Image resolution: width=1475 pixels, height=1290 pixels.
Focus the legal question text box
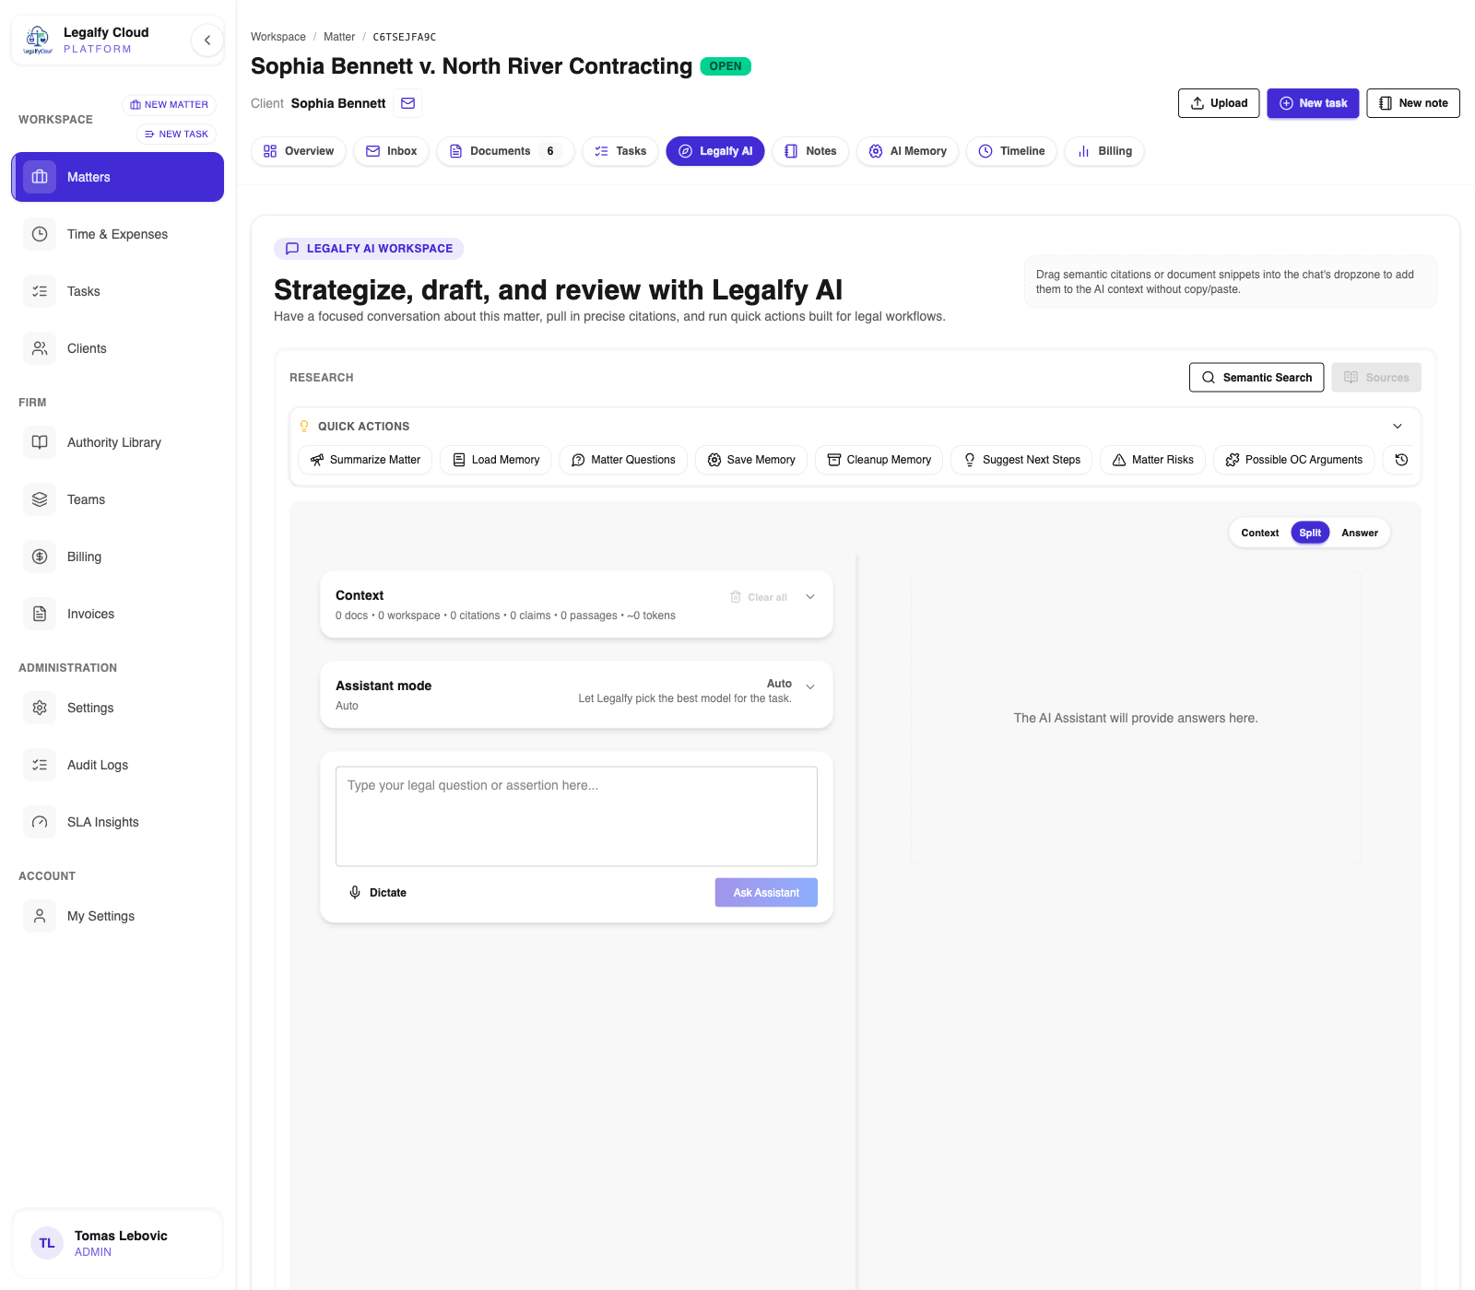tap(576, 816)
